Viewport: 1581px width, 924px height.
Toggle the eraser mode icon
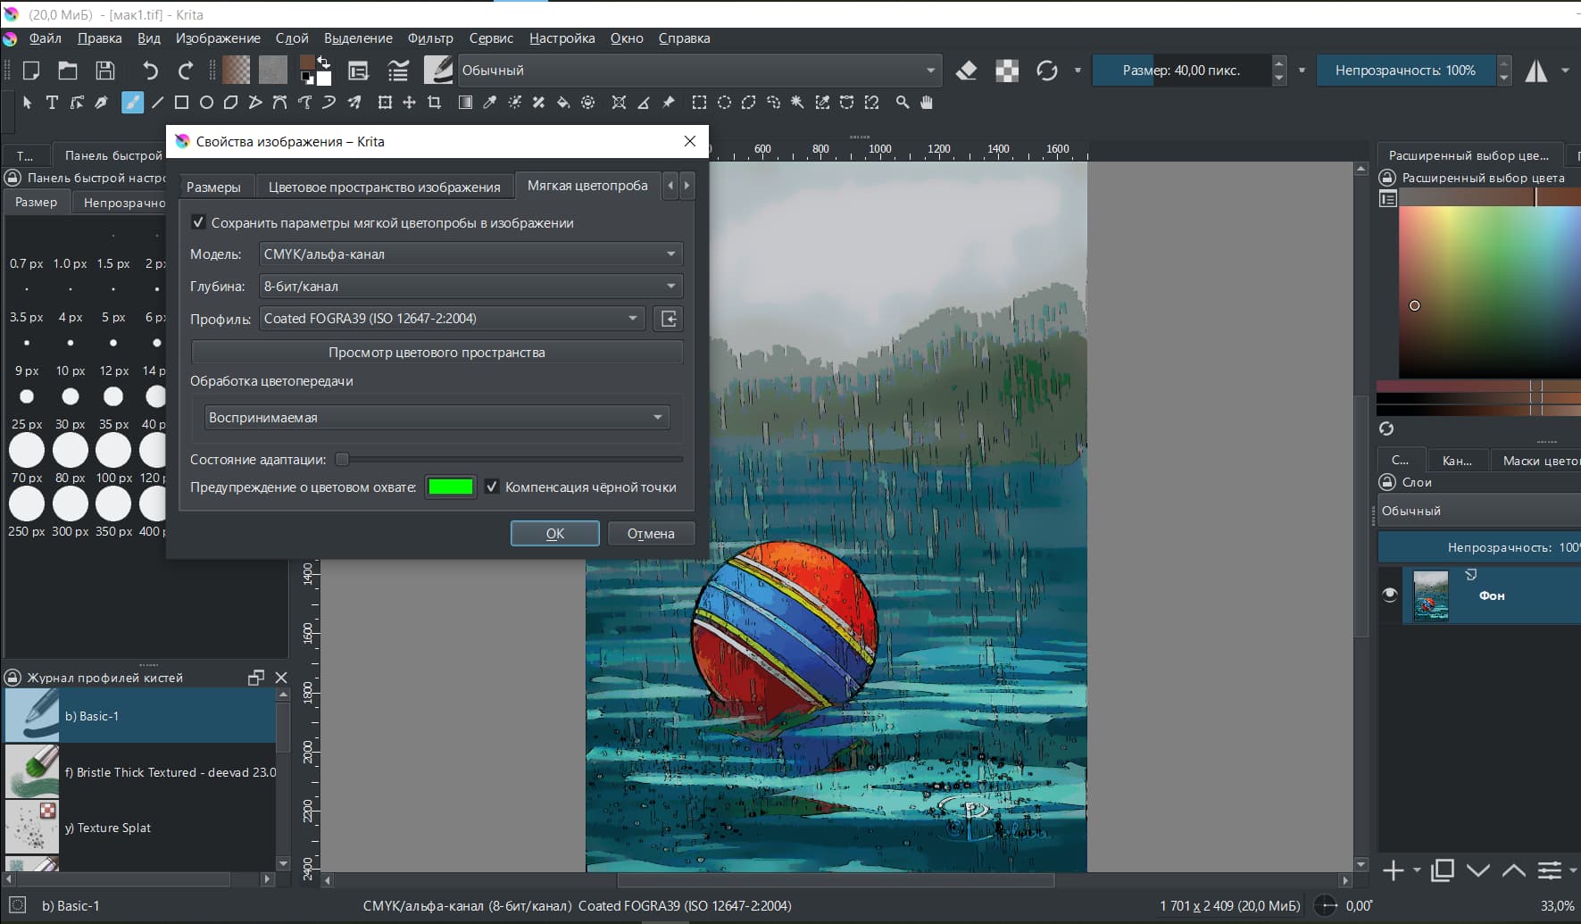[x=966, y=71]
